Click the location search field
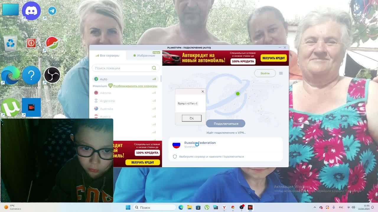The height and width of the screenshot is (212, 378). click(x=126, y=68)
